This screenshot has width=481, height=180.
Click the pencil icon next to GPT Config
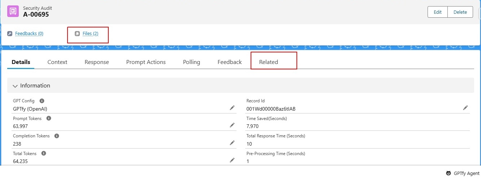[x=232, y=108]
